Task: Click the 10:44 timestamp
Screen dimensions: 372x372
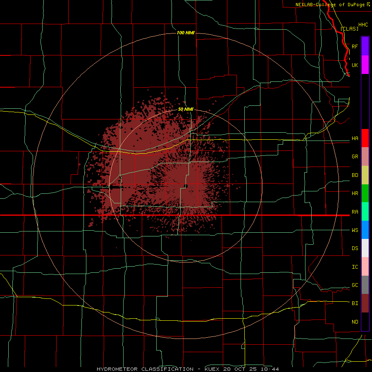Action: tap(270, 369)
